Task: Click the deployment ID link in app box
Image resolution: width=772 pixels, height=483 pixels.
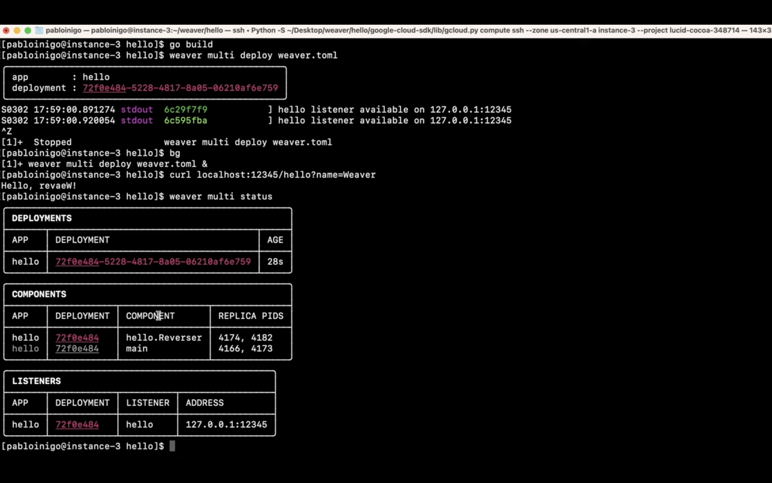Action: (180, 88)
